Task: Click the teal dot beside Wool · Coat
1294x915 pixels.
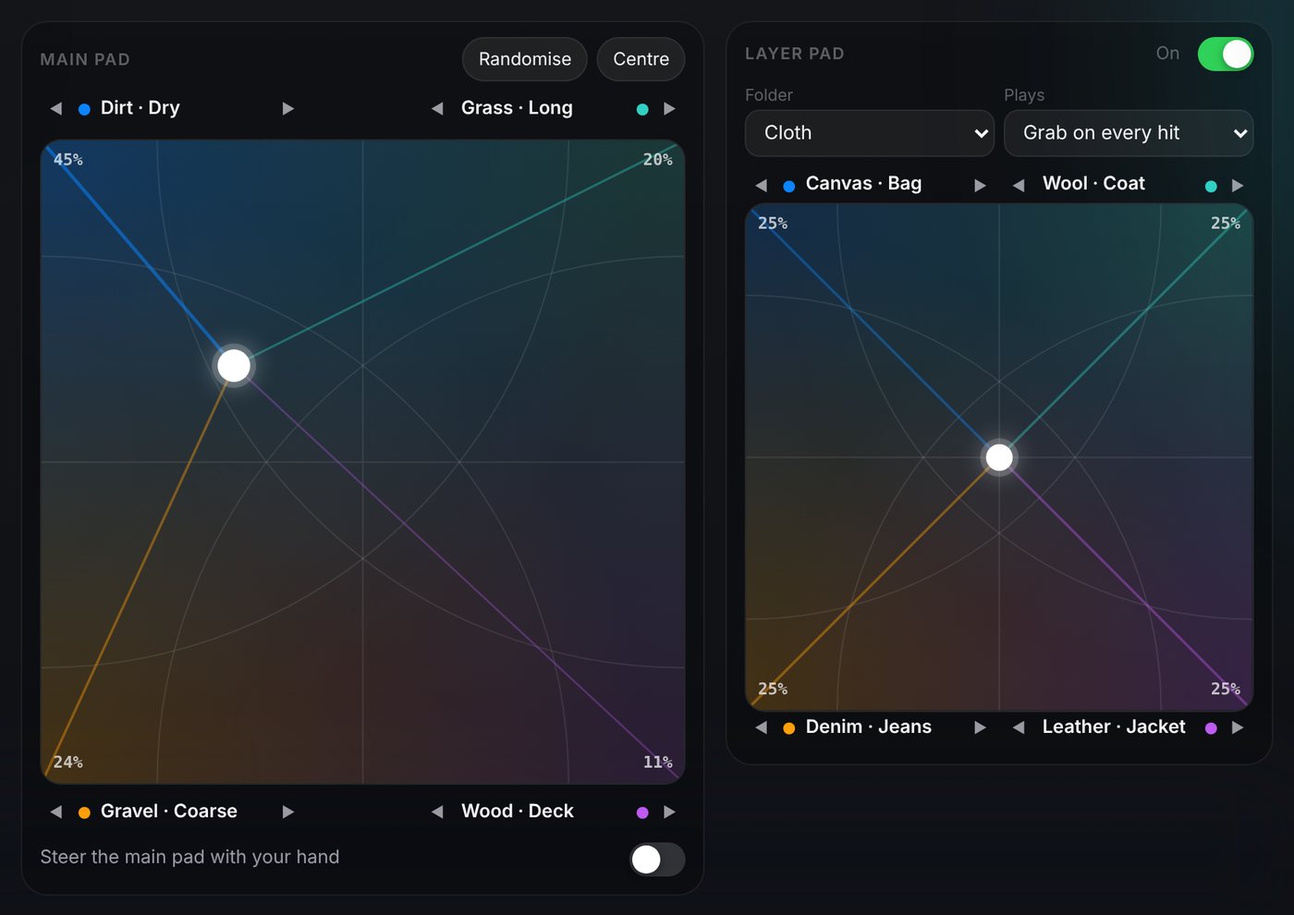Action: point(1211,186)
